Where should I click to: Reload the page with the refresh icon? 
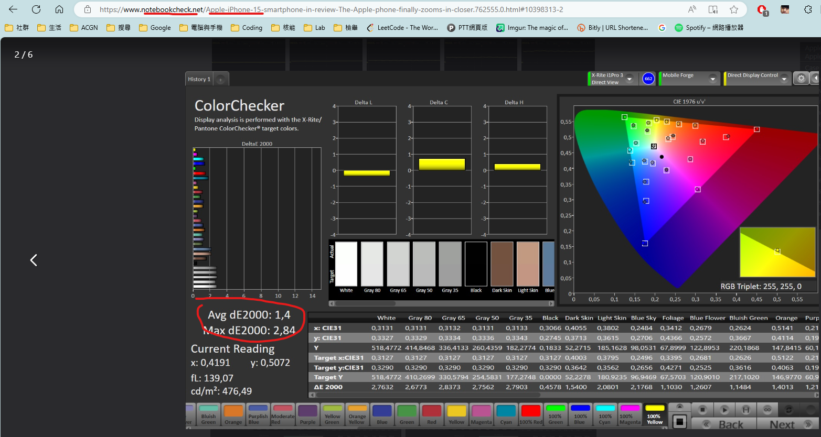[36, 9]
